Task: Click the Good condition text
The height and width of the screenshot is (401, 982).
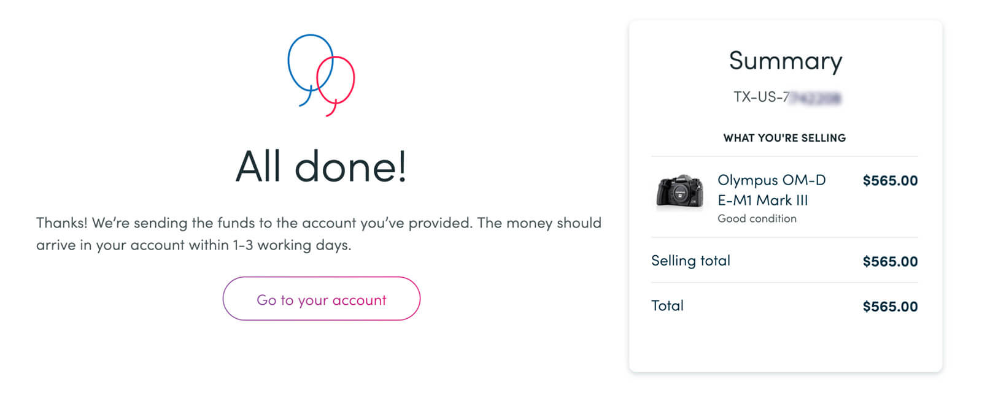Action: pyautogui.click(x=757, y=219)
